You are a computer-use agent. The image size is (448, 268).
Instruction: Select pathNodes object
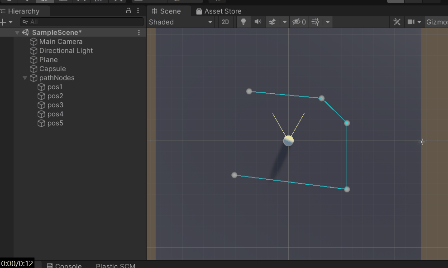coord(57,78)
